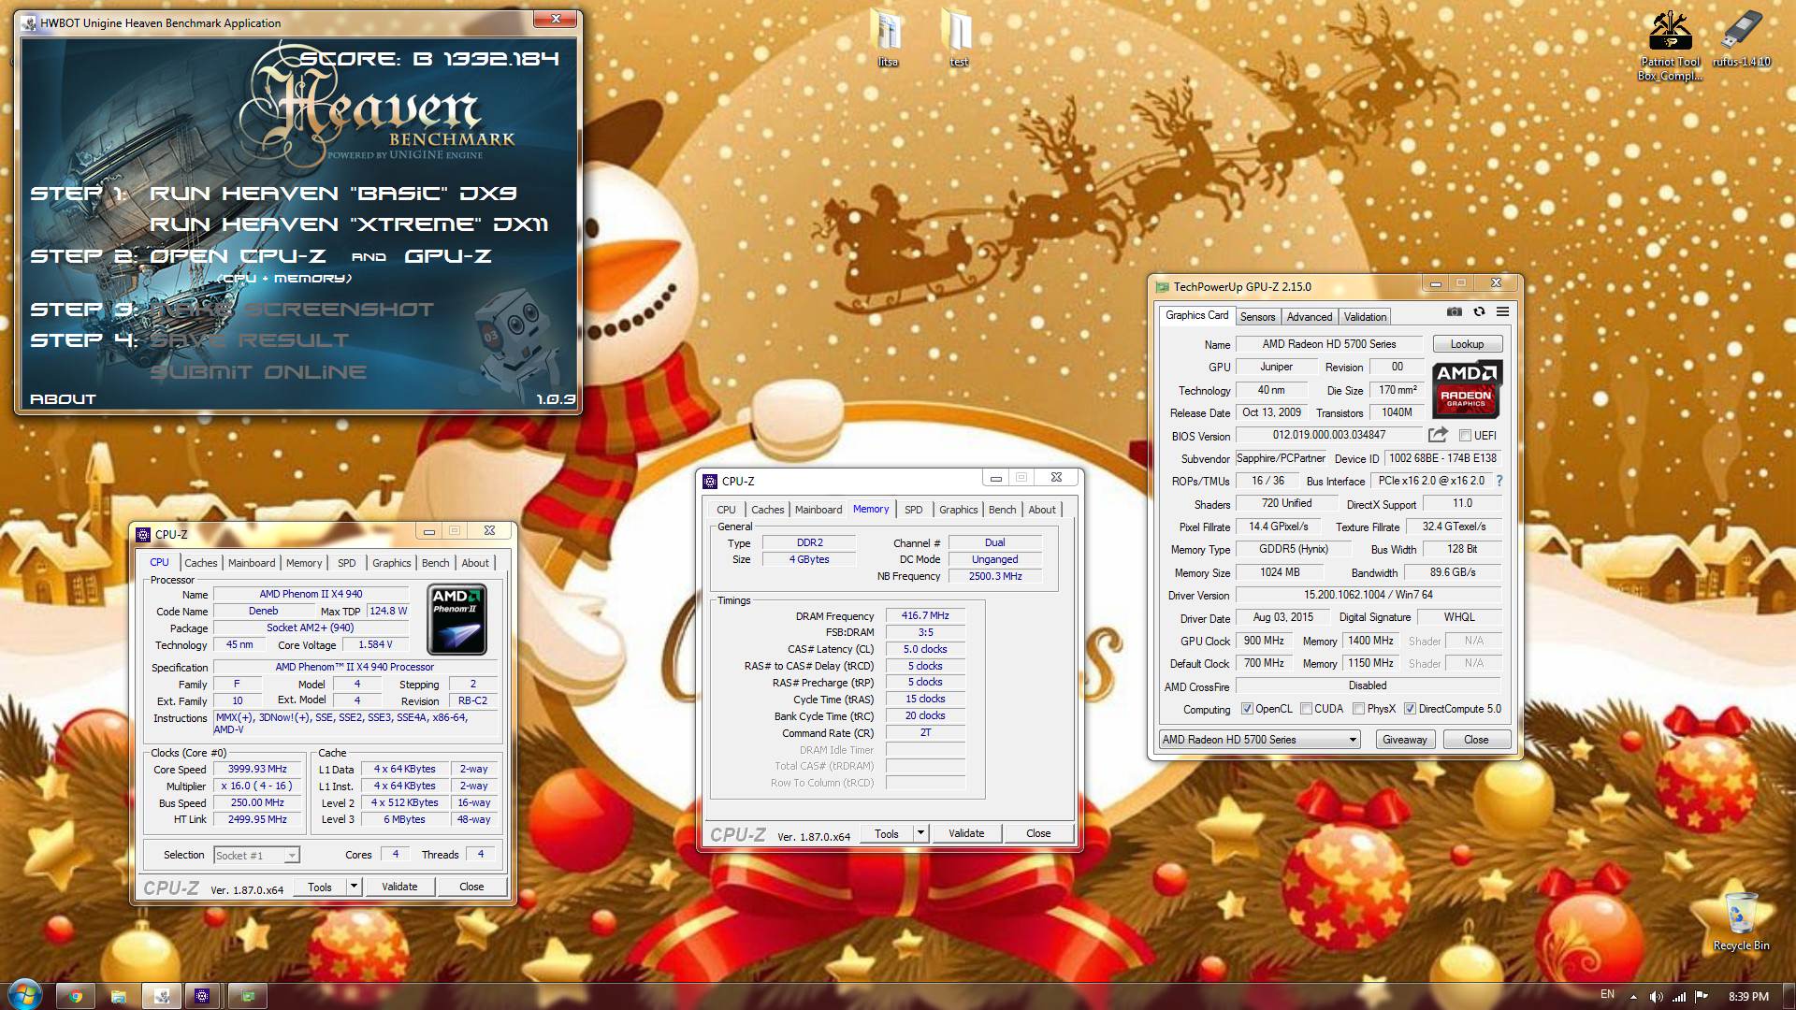
Task: Take a GPU-Z screenshot with camera icon
Action: pyautogui.click(x=1455, y=311)
